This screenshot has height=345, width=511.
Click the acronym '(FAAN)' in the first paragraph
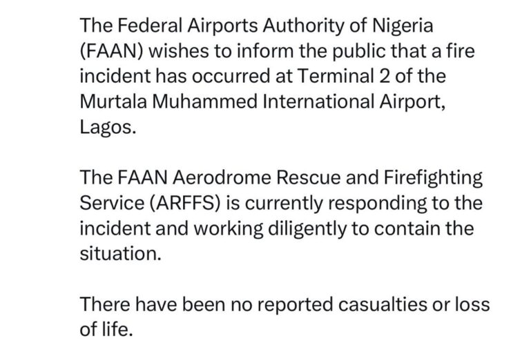tap(111, 51)
